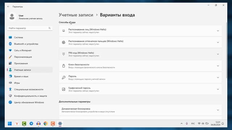Screen dimensions: 232x130
Task: Click the battery tray icon
Action: coord(207,123)
